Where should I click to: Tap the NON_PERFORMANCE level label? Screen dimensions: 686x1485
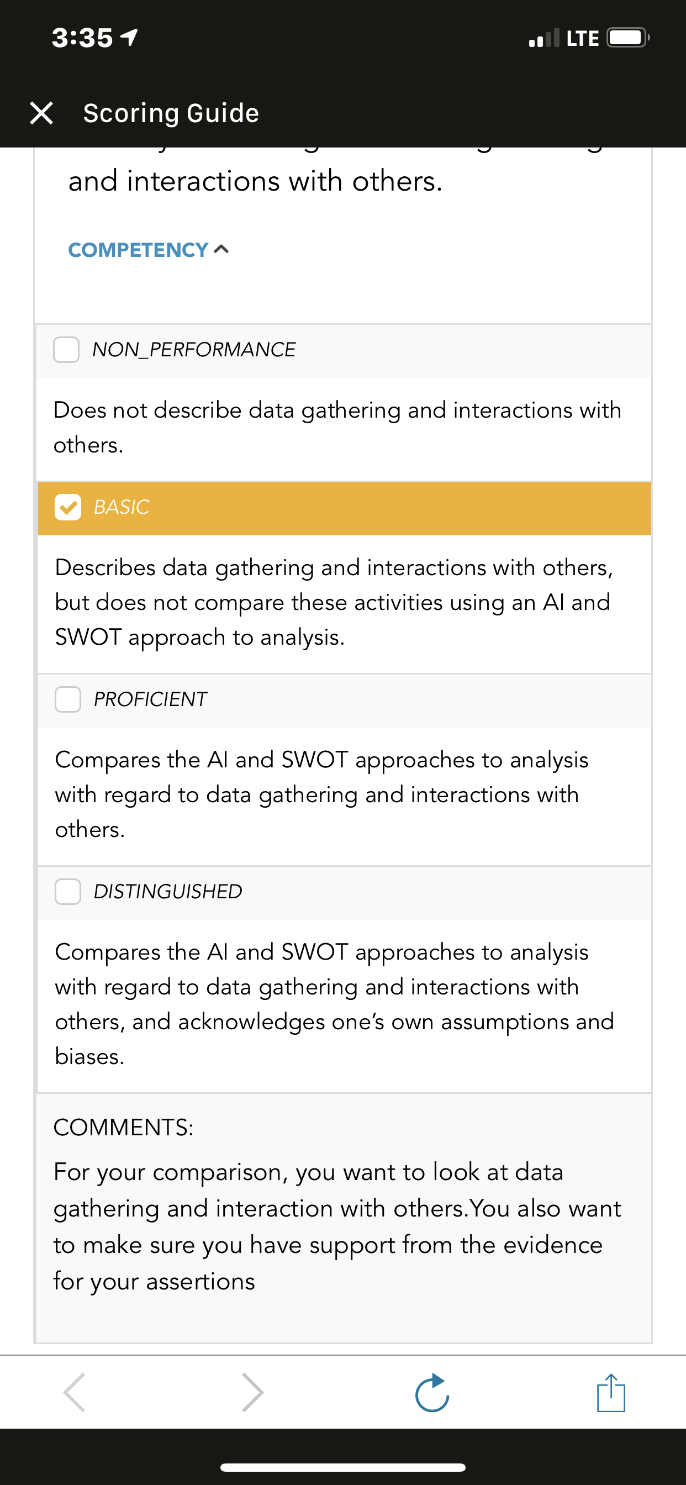click(x=194, y=349)
